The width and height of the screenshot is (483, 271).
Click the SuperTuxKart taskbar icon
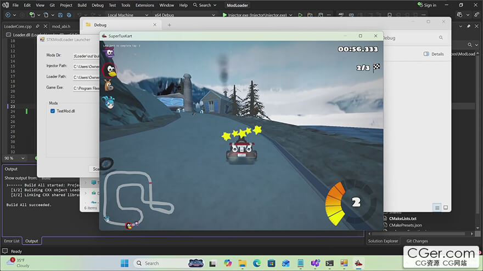358,263
